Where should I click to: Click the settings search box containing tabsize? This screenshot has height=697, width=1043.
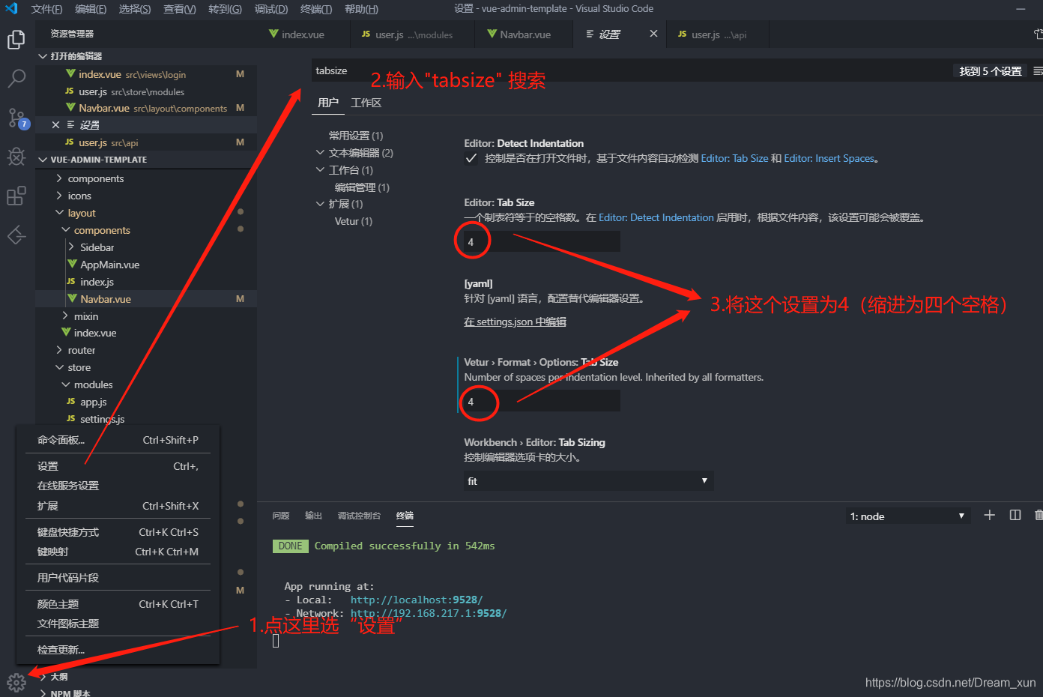point(629,70)
